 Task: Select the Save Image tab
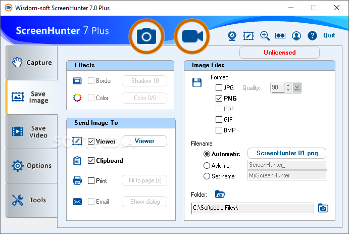tap(32, 97)
